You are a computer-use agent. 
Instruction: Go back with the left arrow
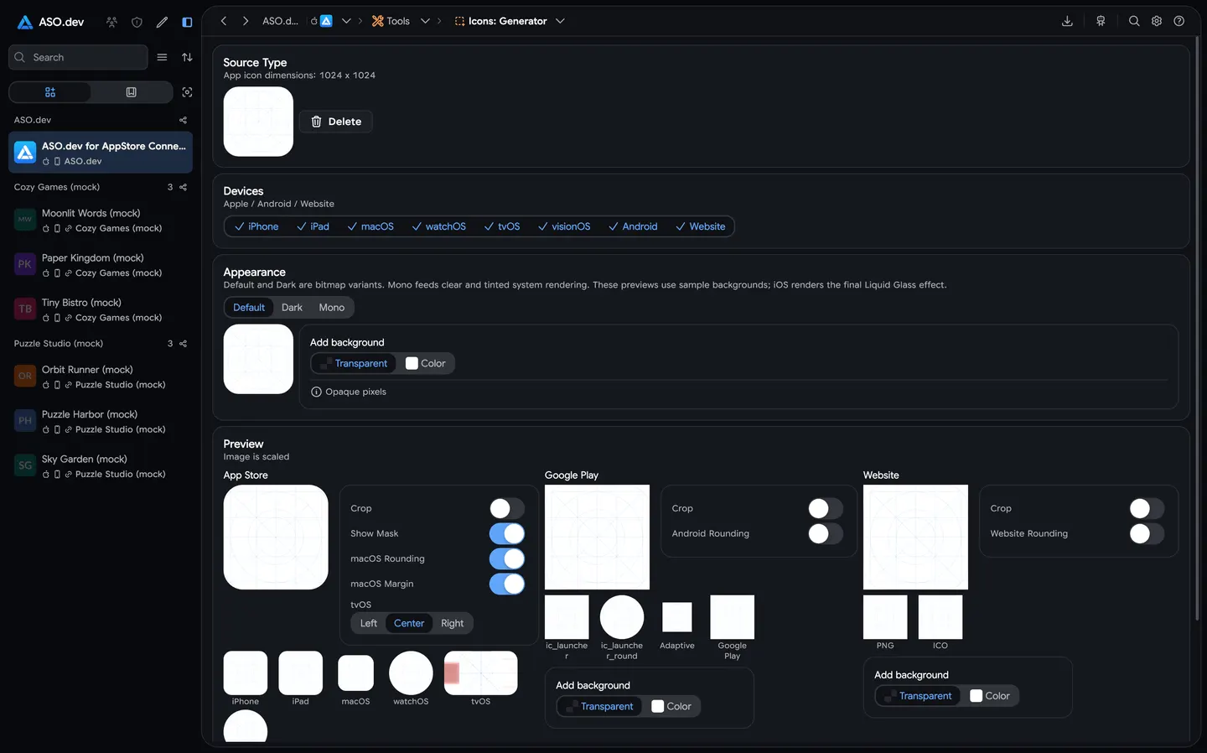click(x=224, y=21)
